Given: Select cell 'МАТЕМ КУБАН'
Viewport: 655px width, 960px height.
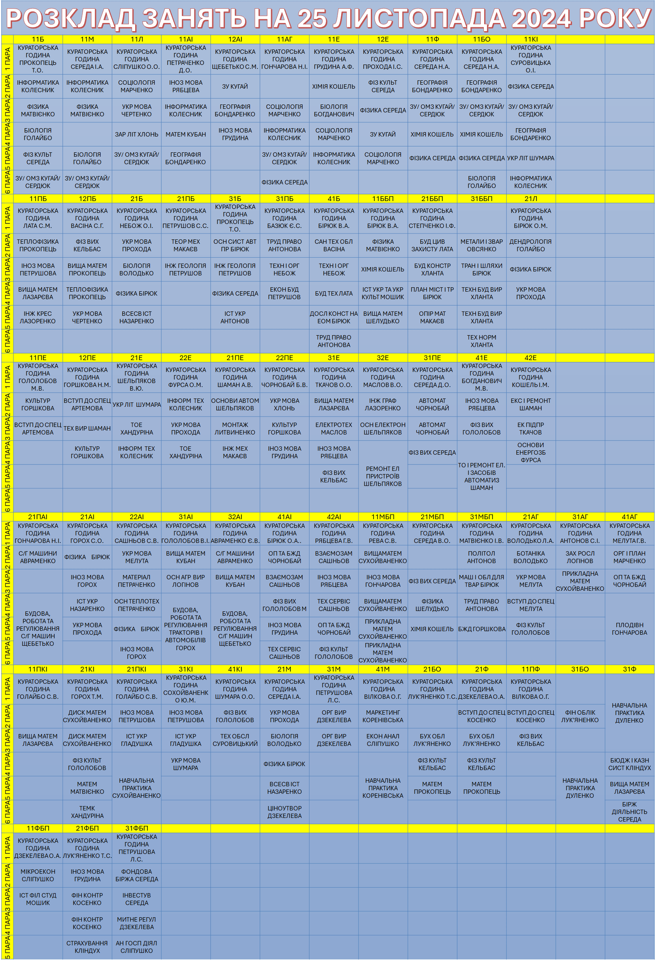Looking at the screenshot, I should coord(186,134).
